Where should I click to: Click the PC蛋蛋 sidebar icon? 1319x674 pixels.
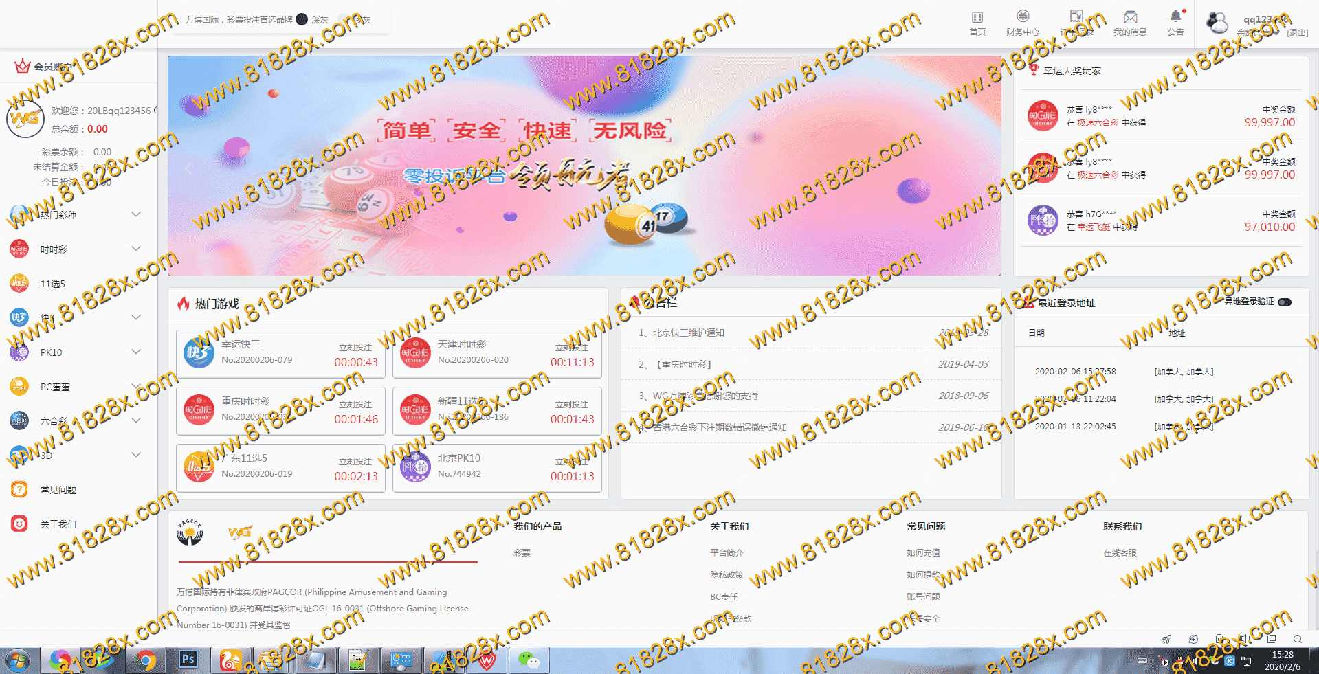(19, 386)
